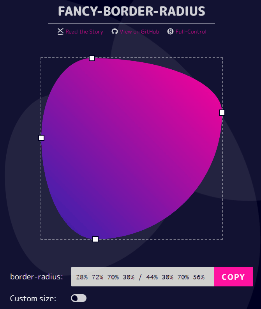Click the circled 8 Full-Control icon
261x309 pixels.
pyautogui.click(x=170, y=31)
